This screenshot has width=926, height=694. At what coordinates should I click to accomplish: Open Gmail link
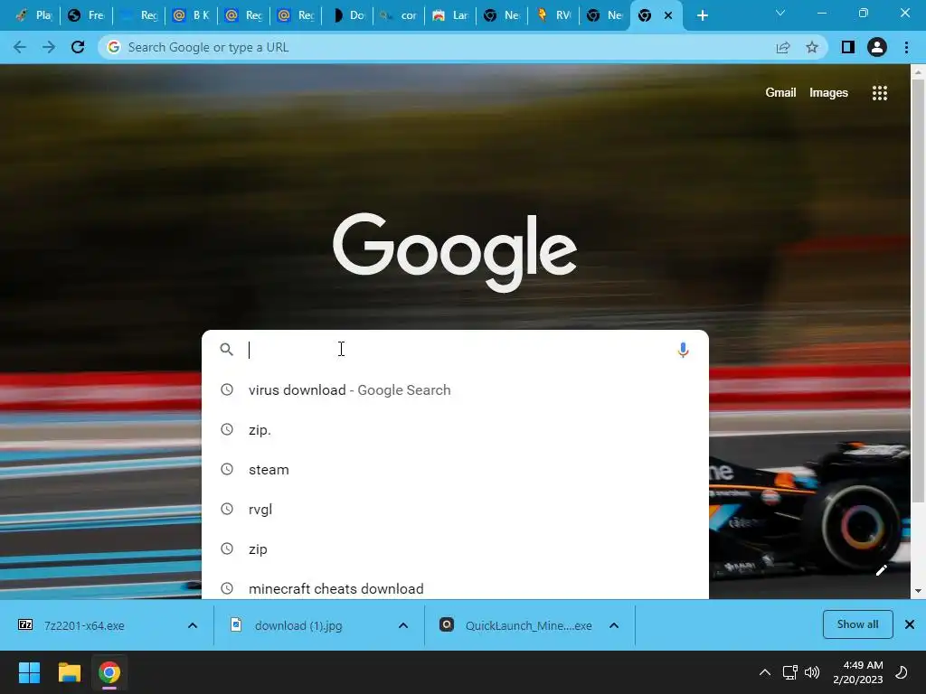pos(780,93)
